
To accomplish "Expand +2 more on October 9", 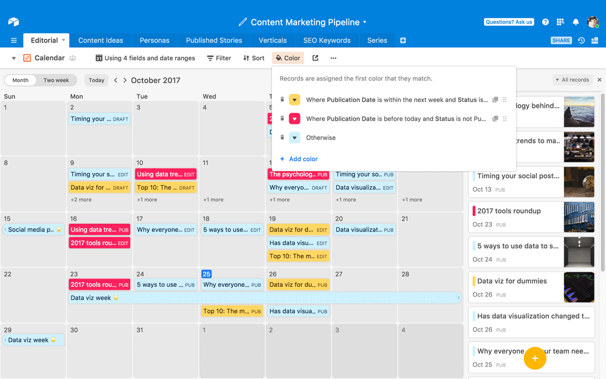I will 81,200.
